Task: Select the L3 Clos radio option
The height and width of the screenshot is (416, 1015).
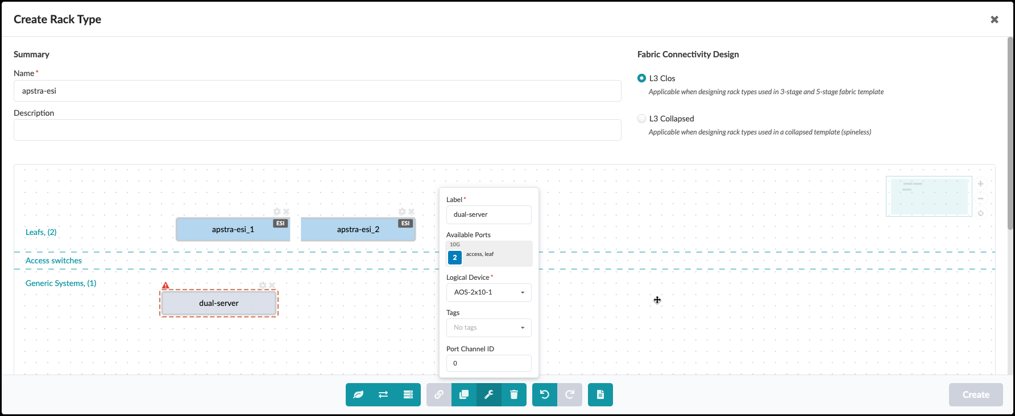Action: (x=642, y=78)
